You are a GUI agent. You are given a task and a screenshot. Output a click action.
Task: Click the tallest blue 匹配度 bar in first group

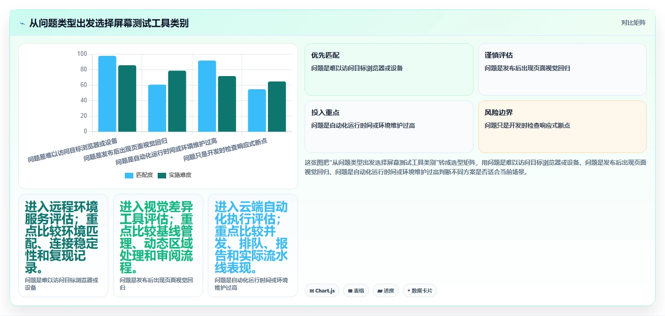tap(107, 94)
